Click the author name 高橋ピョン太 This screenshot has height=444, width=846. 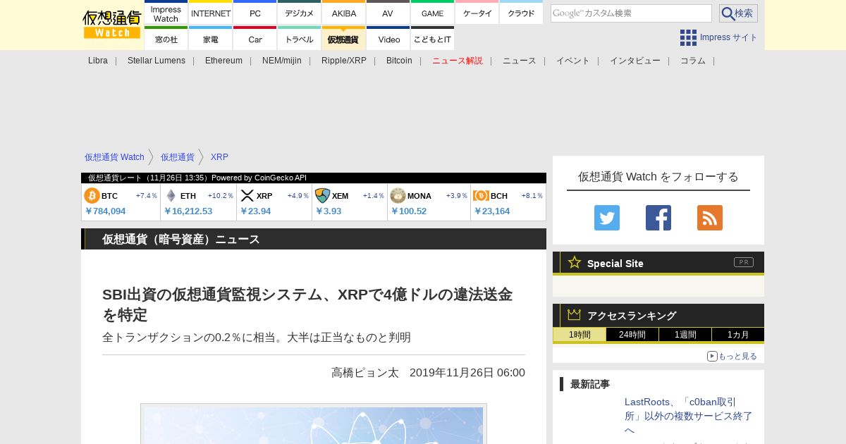point(365,372)
